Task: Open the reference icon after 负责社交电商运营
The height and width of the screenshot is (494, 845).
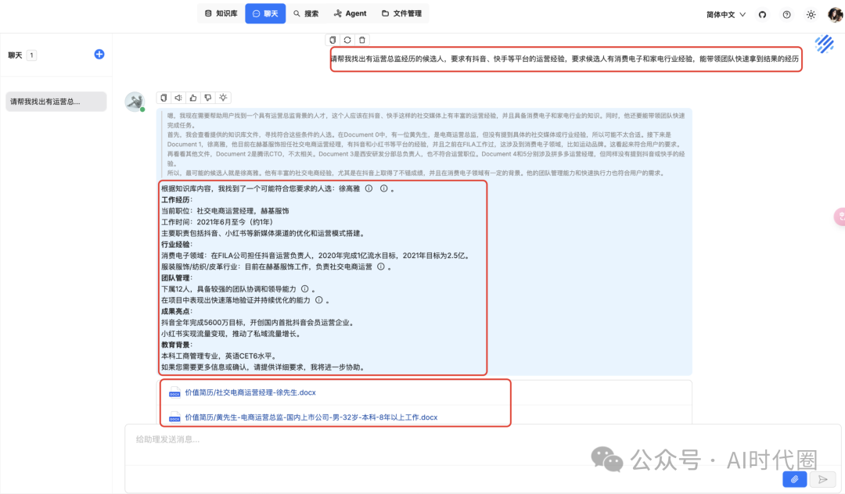Action: click(381, 267)
